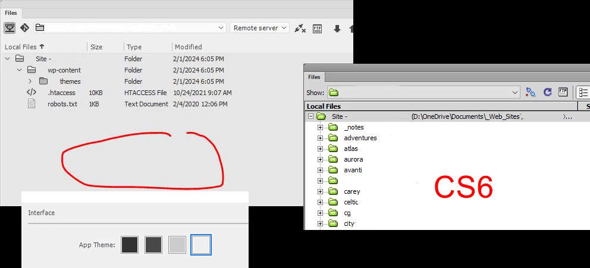This screenshot has height=268, width=590.
Task: Expand the _notes folder
Action: pyautogui.click(x=320, y=127)
